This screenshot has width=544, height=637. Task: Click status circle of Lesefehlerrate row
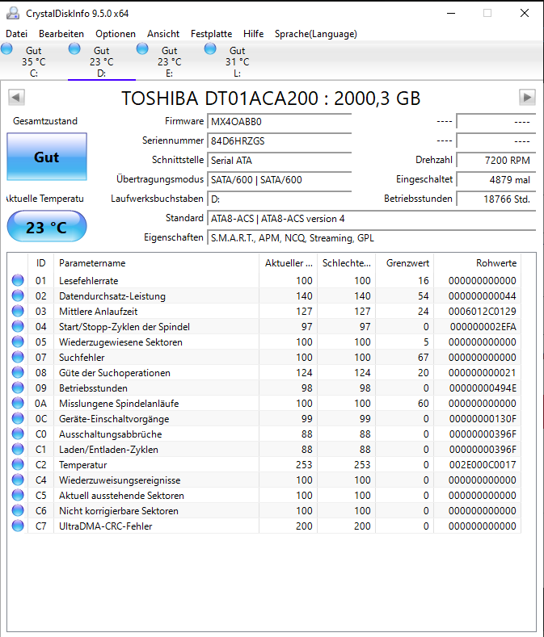(x=18, y=280)
